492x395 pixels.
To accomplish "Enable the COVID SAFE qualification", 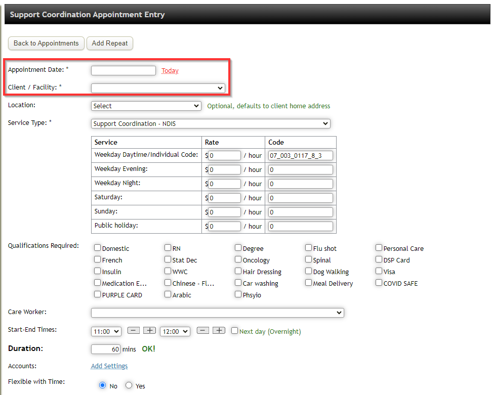I will [379, 283].
